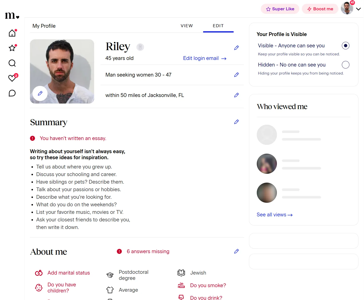The height and width of the screenshot is (300, 364).
Task: Select Hidden - No one can see you radio
Action: (x=346, y=65)
